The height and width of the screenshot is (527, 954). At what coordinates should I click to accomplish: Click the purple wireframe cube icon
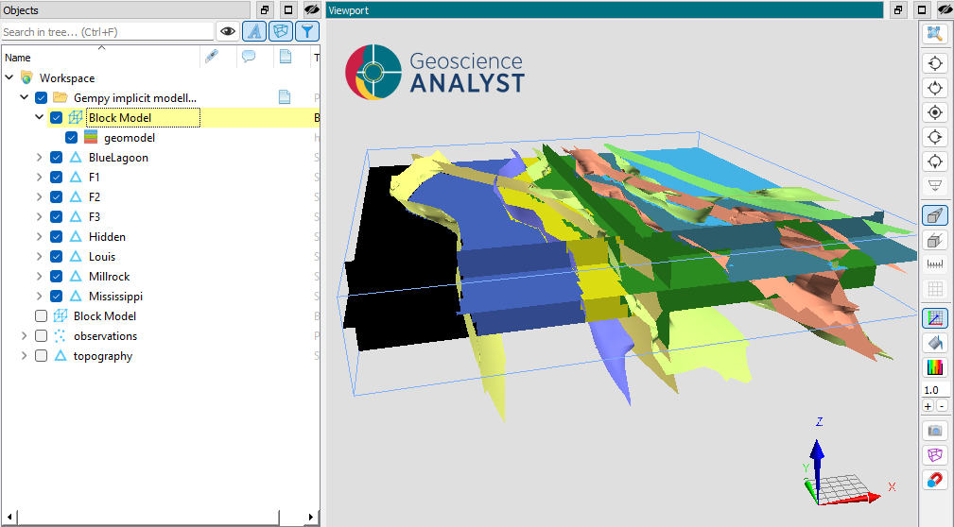[935, 455]
